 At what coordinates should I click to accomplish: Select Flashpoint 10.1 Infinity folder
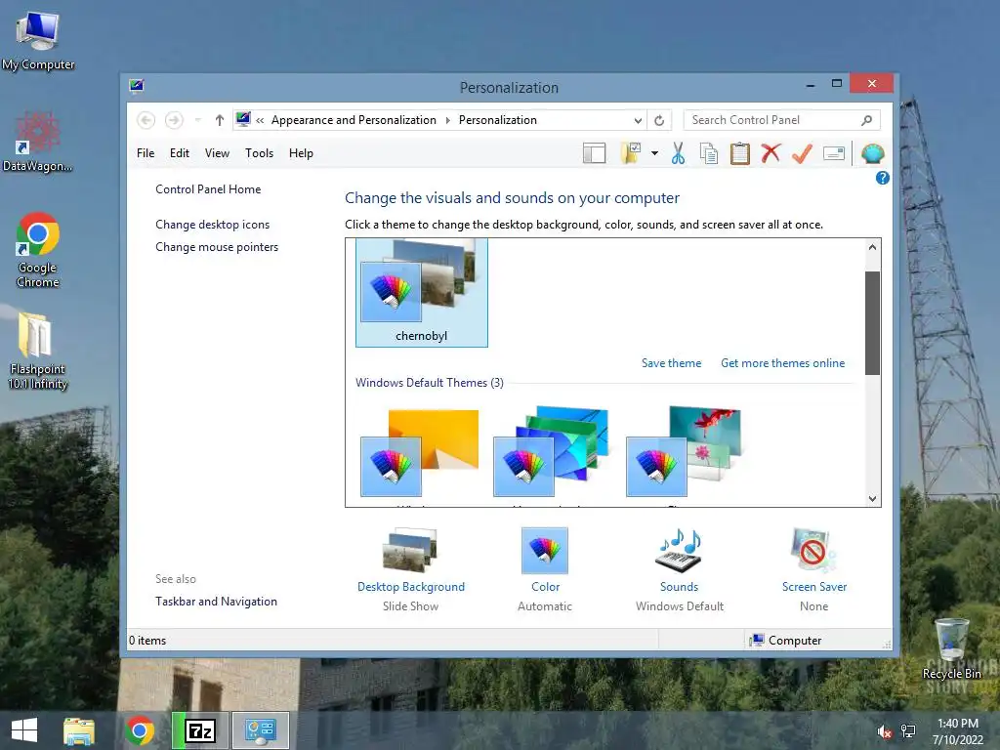point(38,351)
